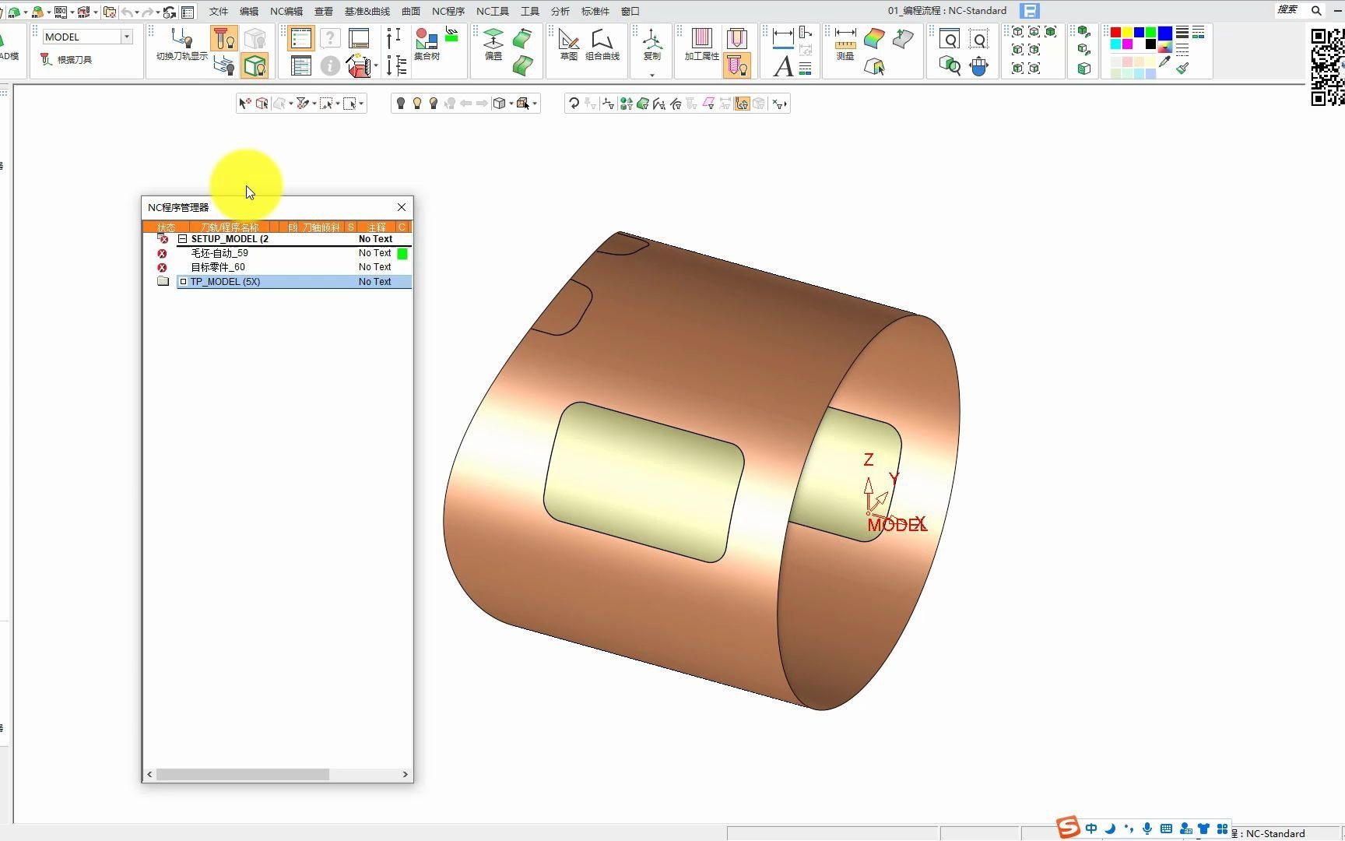Screen dimensions: 1345x841
Task: Click the large text annotation A icon
Action: coord(783,67)
